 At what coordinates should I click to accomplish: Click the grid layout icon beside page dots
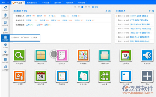[93, 7]
